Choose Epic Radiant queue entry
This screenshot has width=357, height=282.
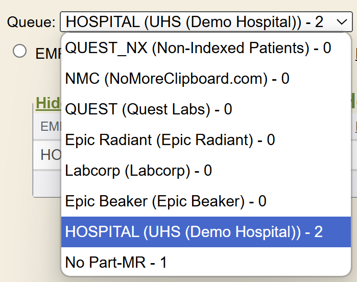coord(170,140)
